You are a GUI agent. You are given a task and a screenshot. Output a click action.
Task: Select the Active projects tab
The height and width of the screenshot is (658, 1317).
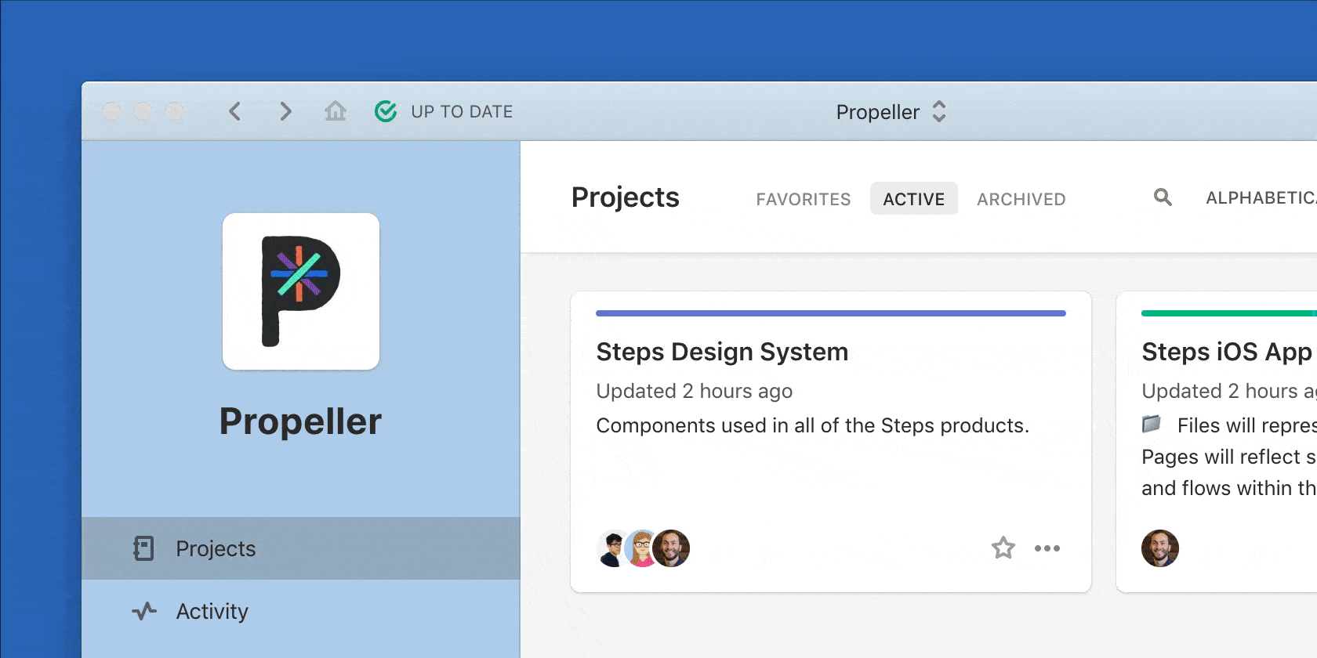(x=913, y=199)
